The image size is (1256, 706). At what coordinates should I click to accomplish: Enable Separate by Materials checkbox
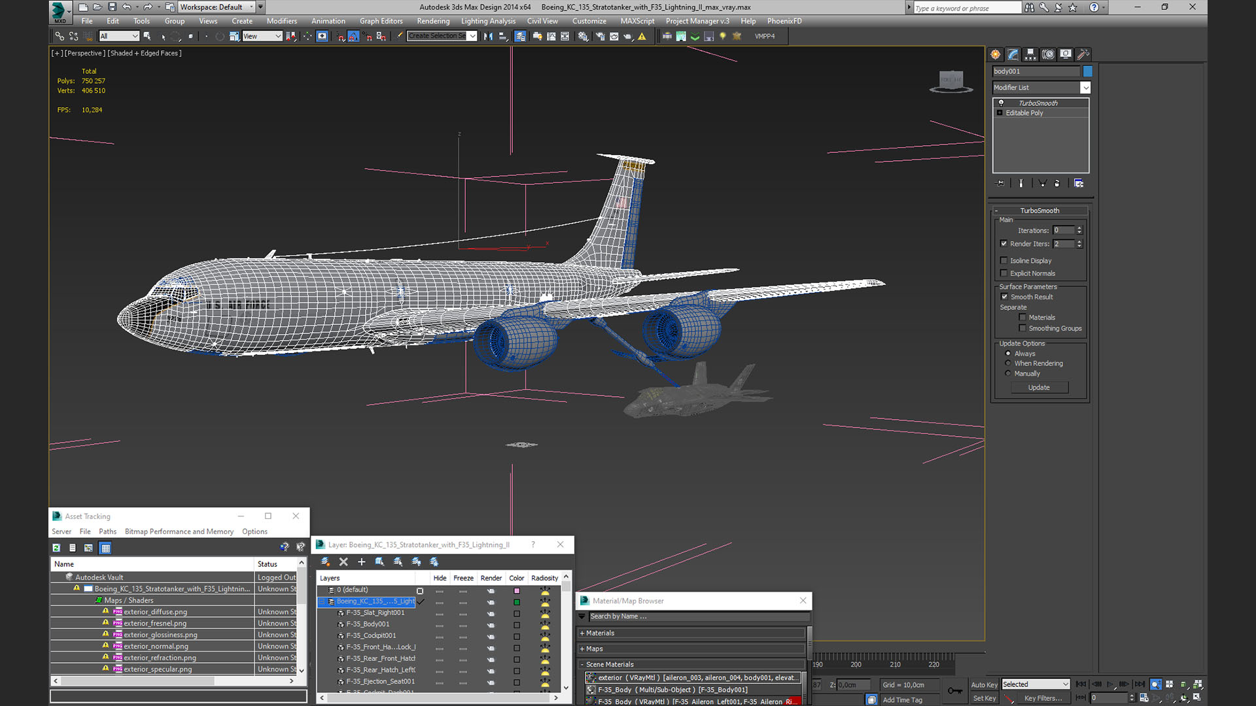pyautogui.click(x=1022, y=318)
